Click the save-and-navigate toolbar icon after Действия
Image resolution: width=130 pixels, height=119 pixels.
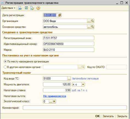[20, 8]
